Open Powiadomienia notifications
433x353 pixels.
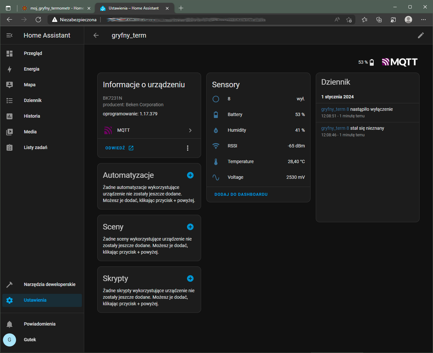pos(42,324)
